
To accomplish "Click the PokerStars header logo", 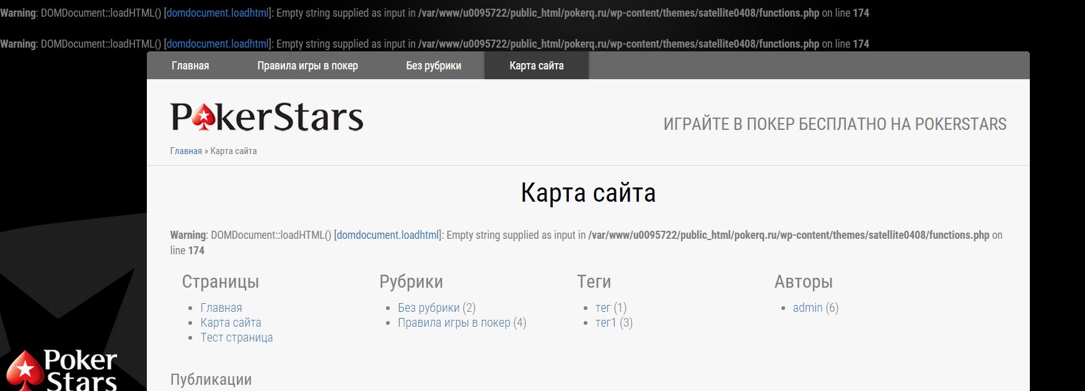I will coord(266,118).
